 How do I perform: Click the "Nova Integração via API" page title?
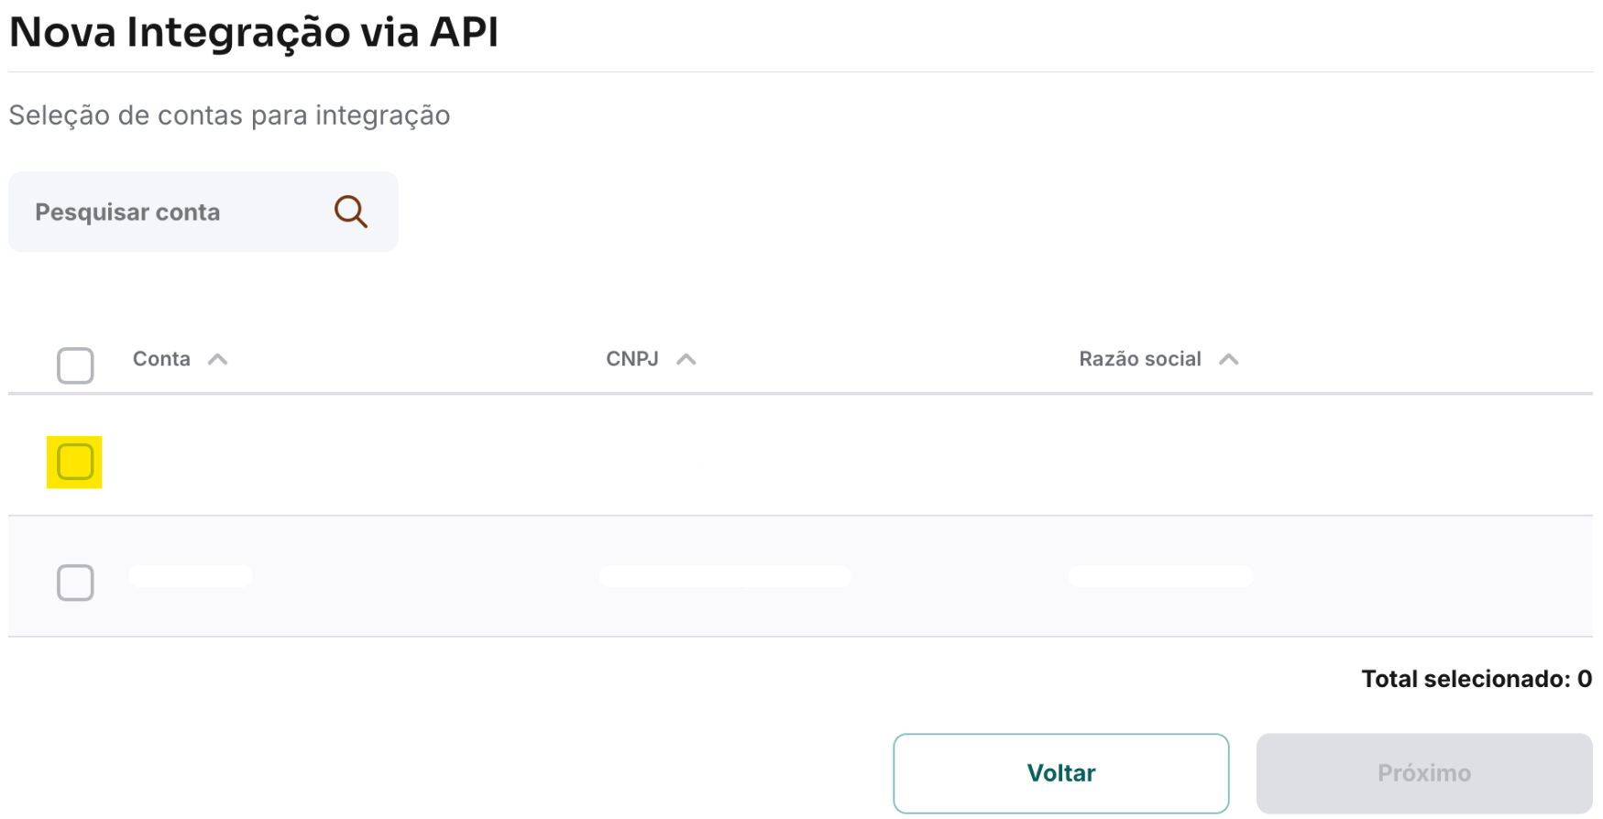click(254, 33)
